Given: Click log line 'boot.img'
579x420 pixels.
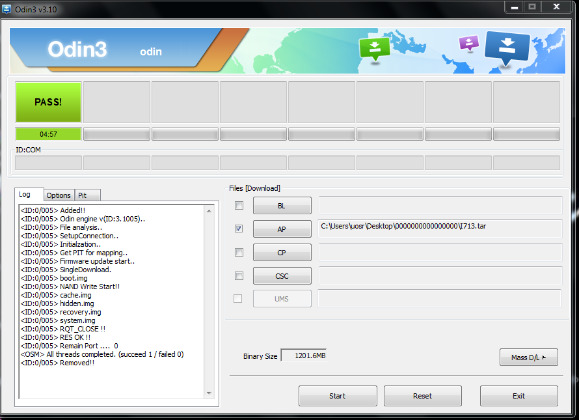Looking at the screenshot, I should (54, 279).
